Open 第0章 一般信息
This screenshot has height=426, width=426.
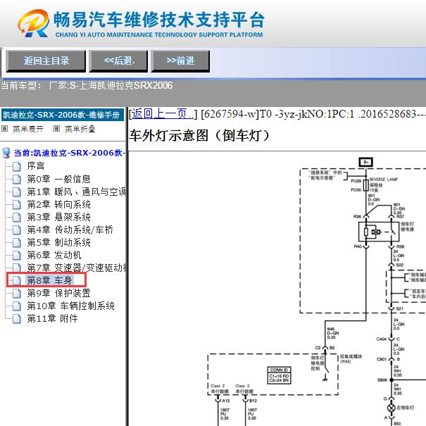pos(58,179)
